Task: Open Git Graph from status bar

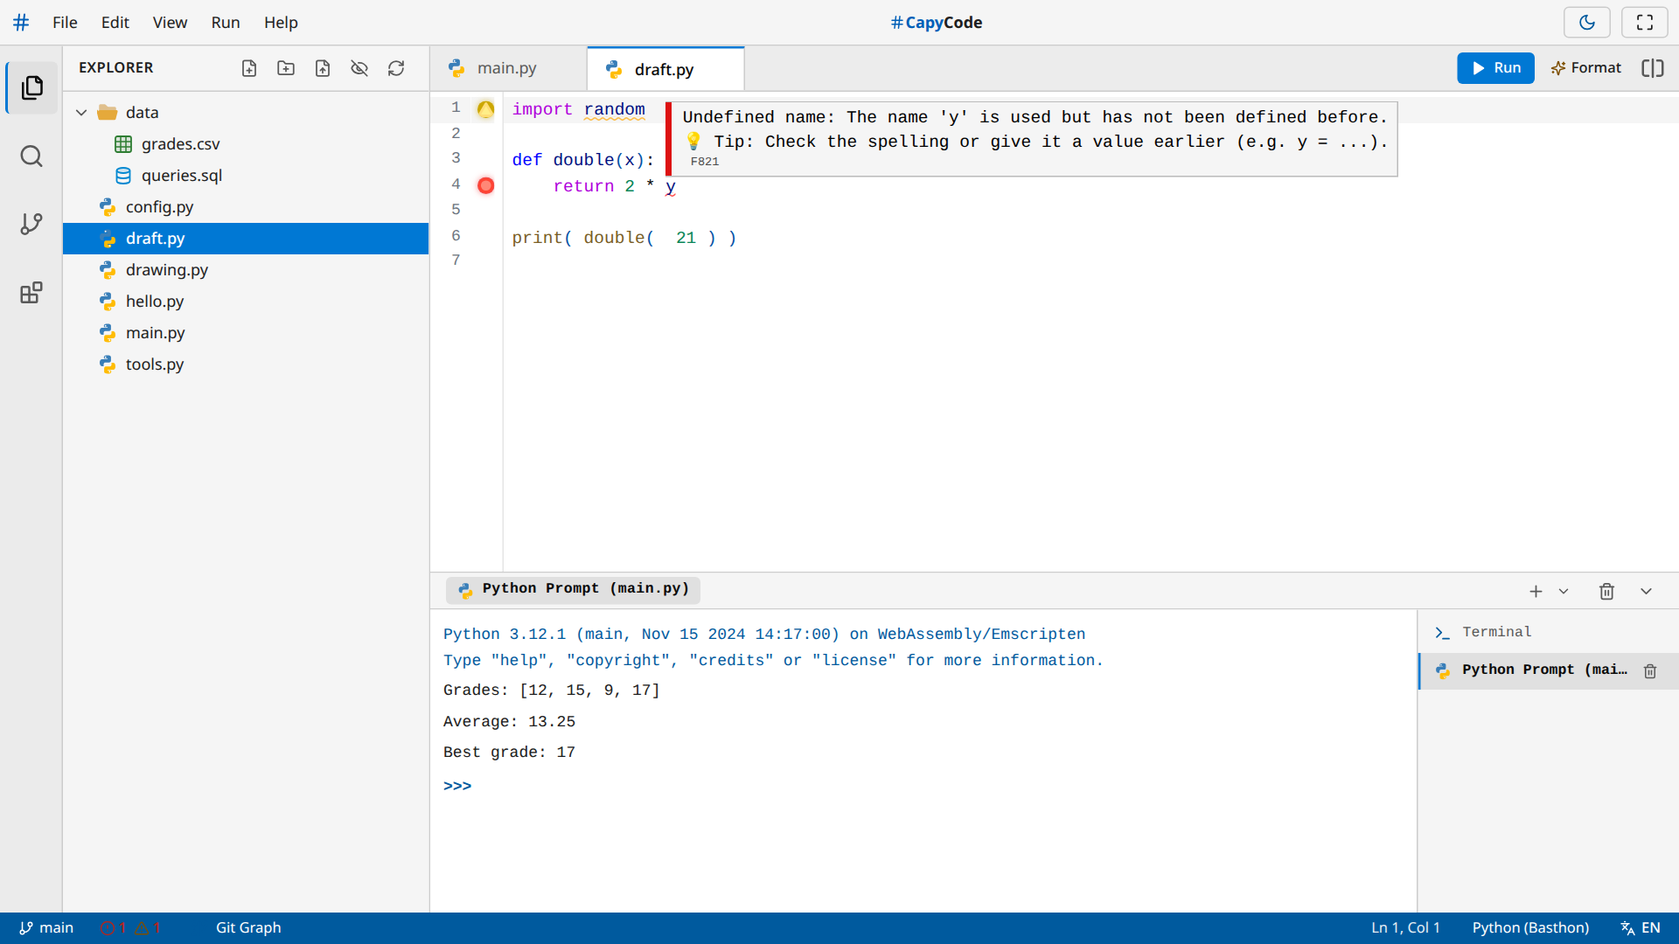Action: click(248, 928)
